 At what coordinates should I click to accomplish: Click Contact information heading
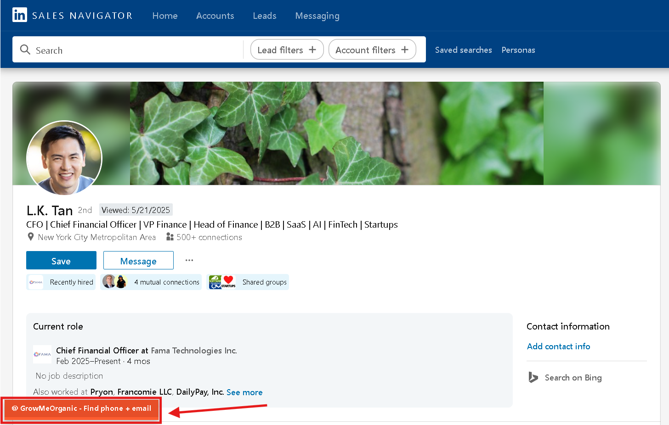pos(568,326)
